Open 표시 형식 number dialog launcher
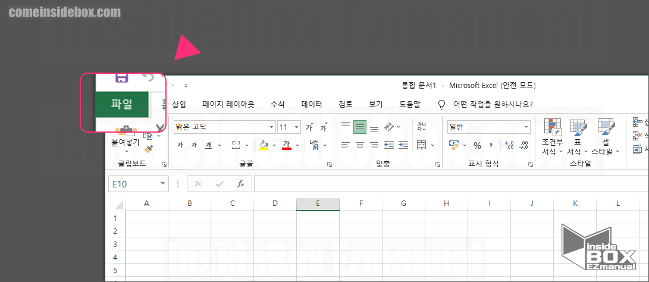This screenshot has width=649, height=282. pyautogui.click(x=531, y=164)
